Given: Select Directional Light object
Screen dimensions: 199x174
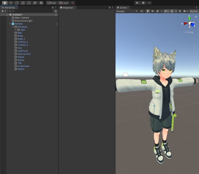Looking at the screenshot, I should tap(23, 21).
